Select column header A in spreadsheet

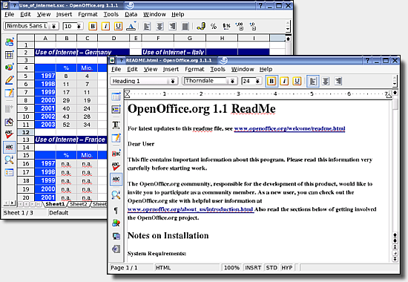(x=45, y=39)
